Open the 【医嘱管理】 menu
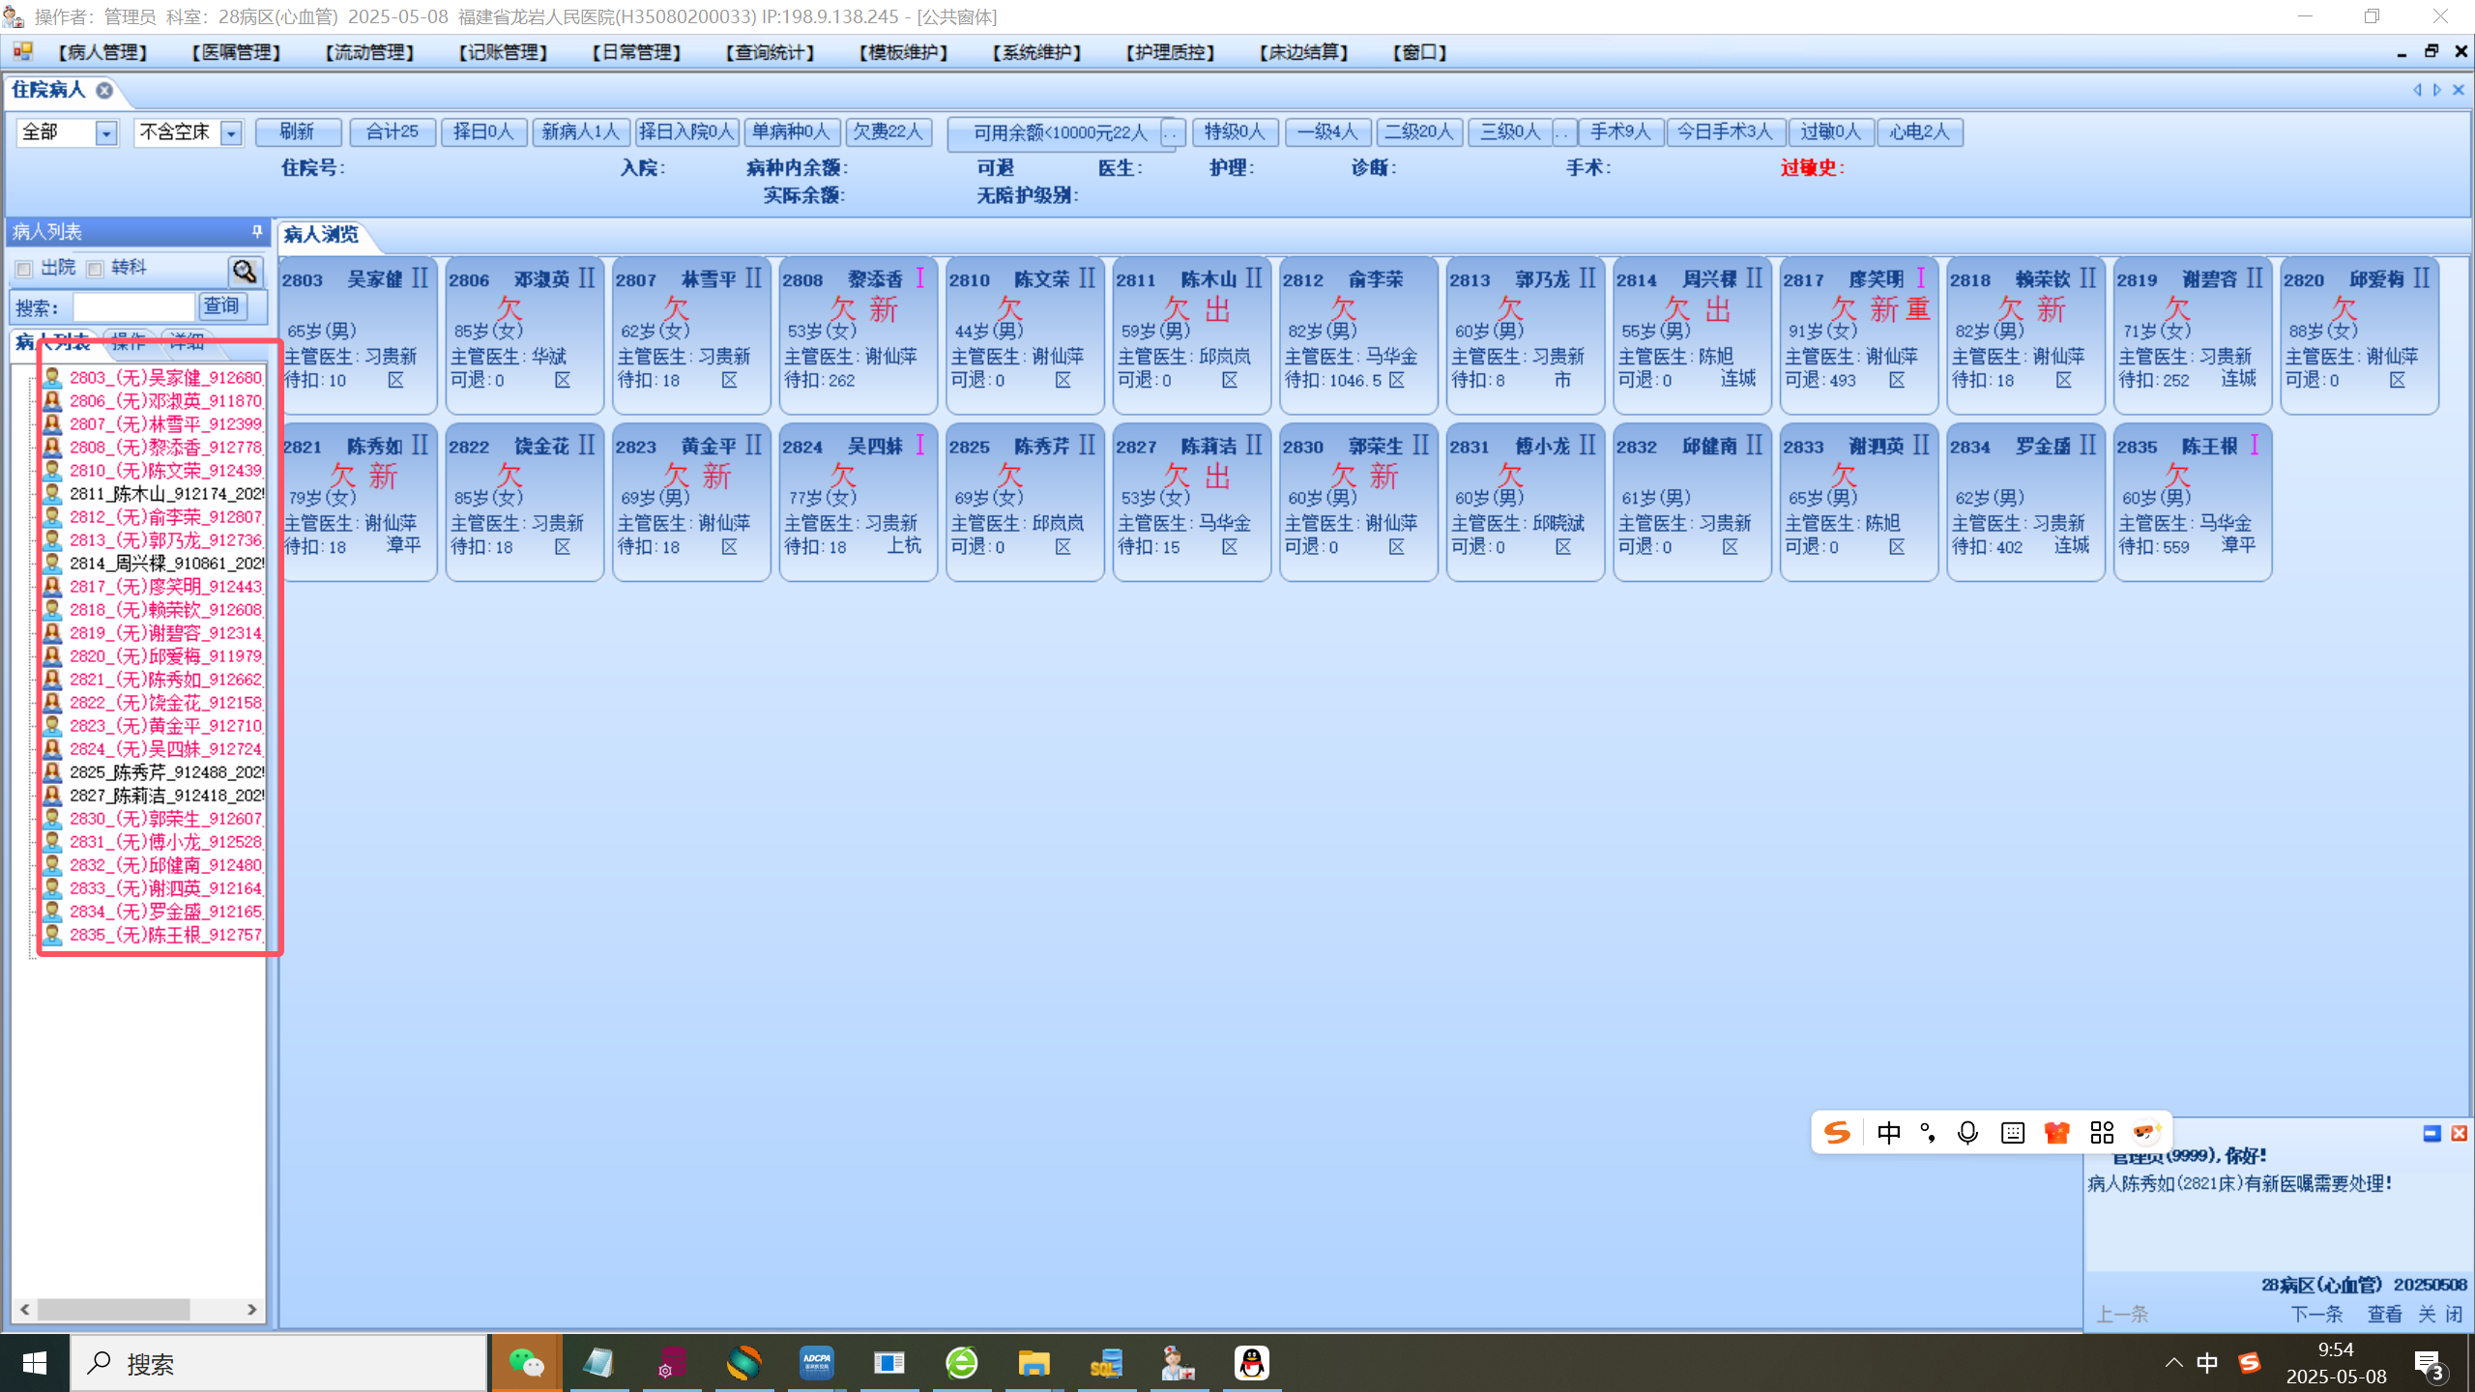This screenshot has height=1392, width=2475. (x=236, y=52)
